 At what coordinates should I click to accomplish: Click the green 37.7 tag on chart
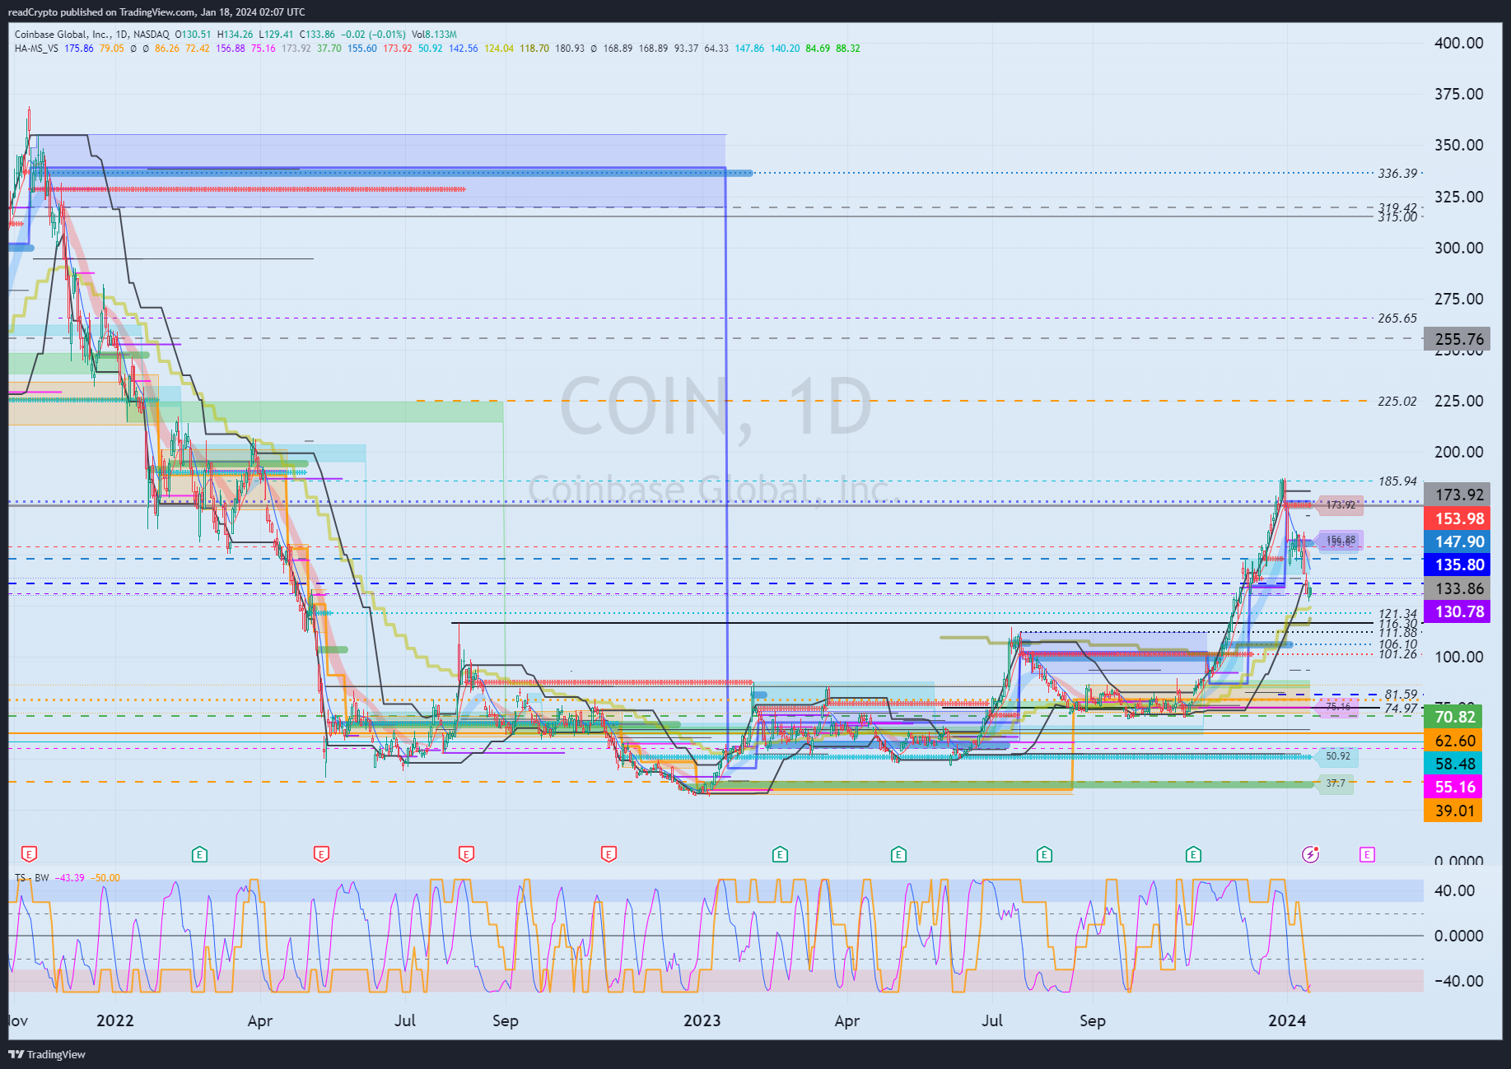pos(1336,783)
